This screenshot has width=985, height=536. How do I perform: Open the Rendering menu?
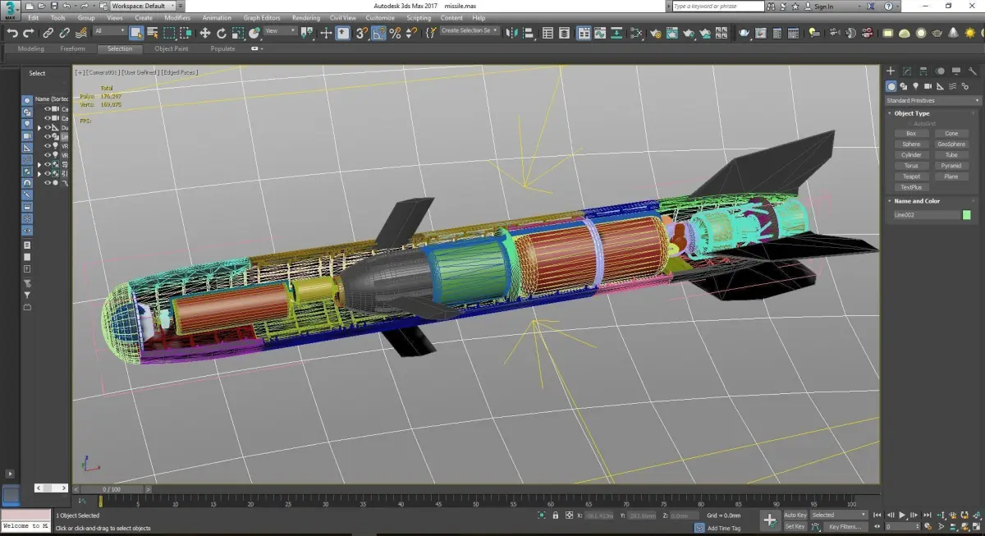coord(306,17)
